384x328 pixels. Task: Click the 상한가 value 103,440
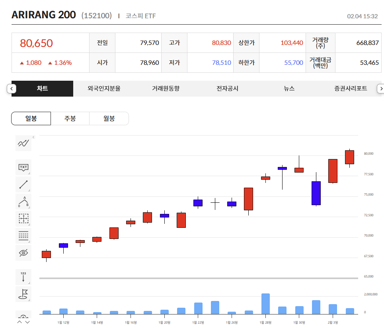pos(292,43)
